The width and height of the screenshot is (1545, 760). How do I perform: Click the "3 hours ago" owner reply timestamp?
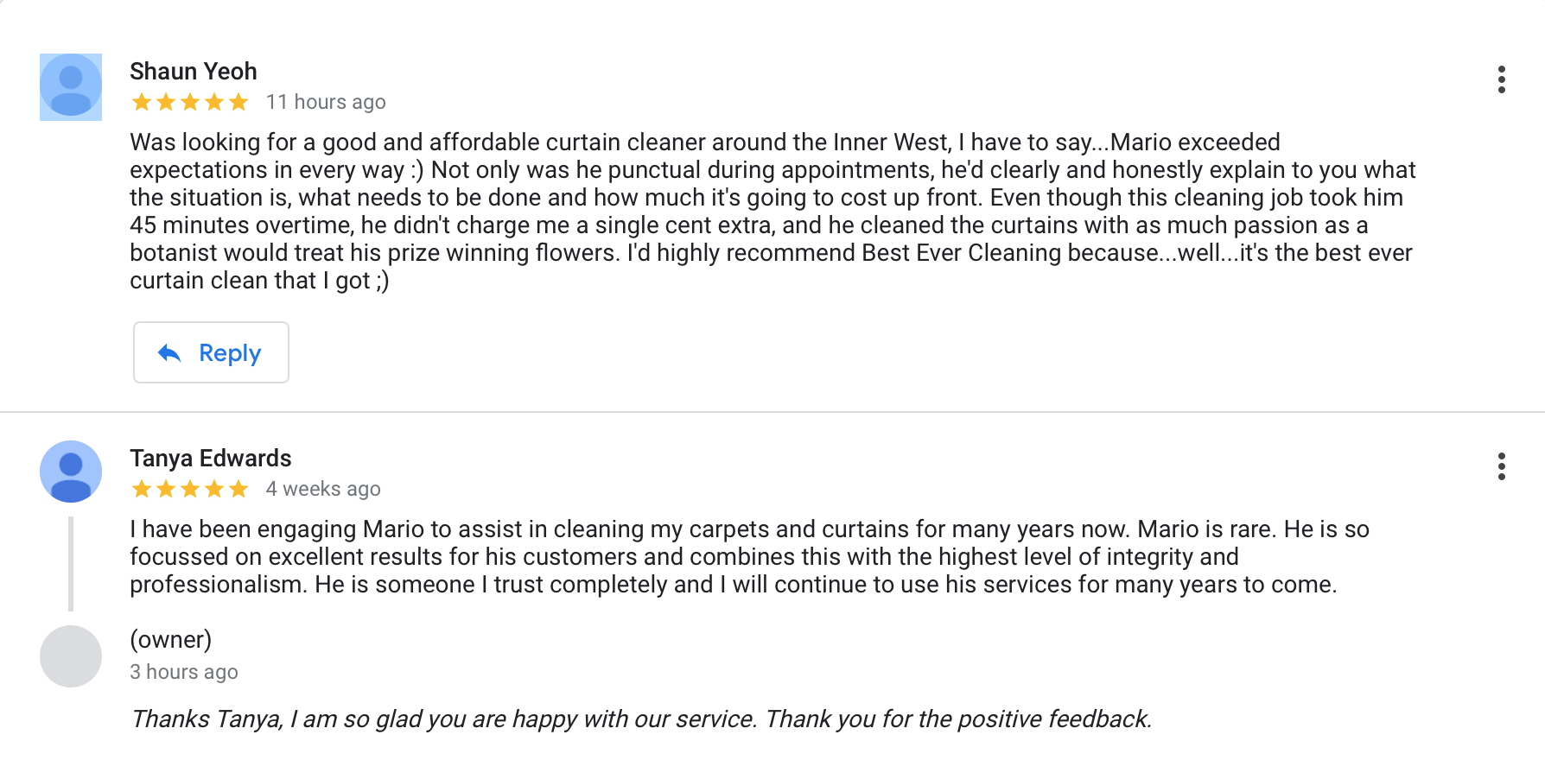click(184, 672)
